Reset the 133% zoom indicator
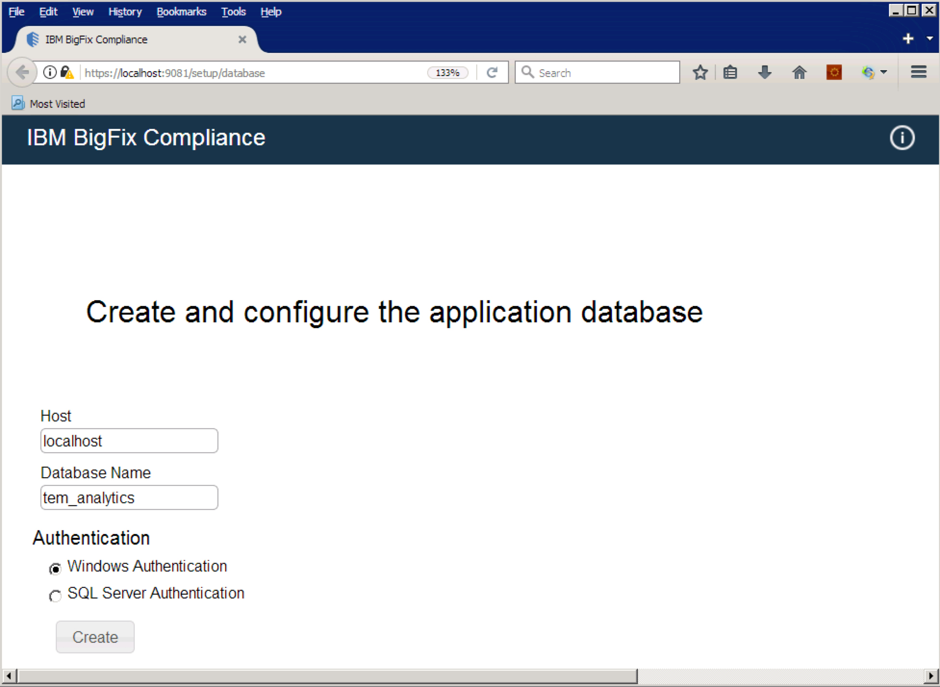940x687 pixels. click(x=447, y=73)
